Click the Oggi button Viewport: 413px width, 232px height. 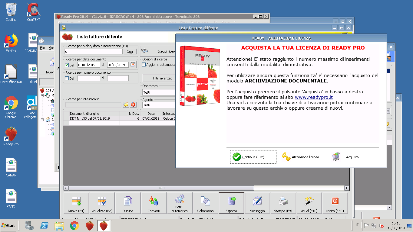click(130, 52)
